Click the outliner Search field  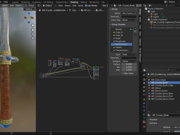[173, 6]
